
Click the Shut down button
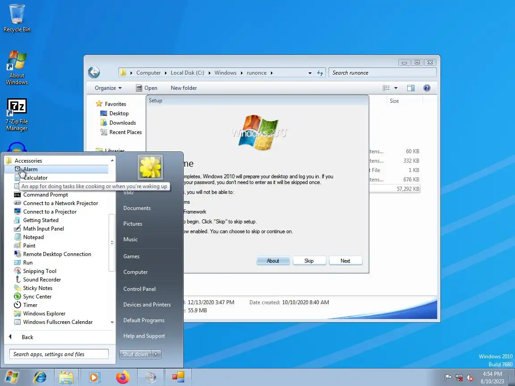click(x=135, y=354)
